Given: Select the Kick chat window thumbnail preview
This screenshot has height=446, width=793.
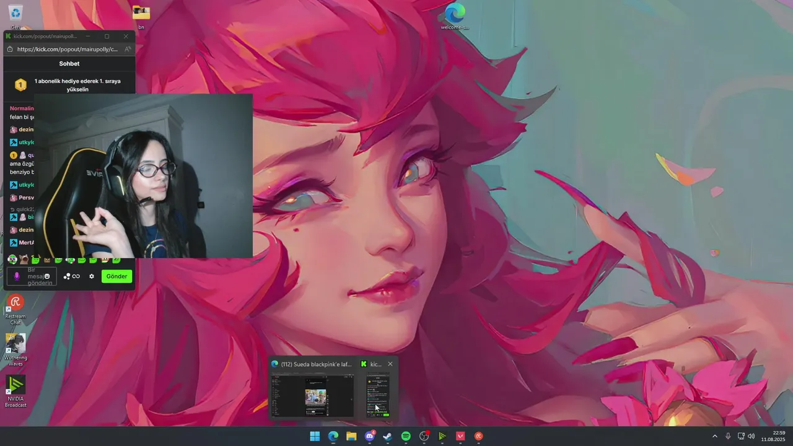Looking at the screenshot, I should pos(377,395).
